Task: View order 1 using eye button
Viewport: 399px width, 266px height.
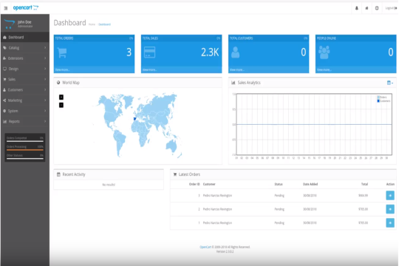Action: click(x=390, y=223)
